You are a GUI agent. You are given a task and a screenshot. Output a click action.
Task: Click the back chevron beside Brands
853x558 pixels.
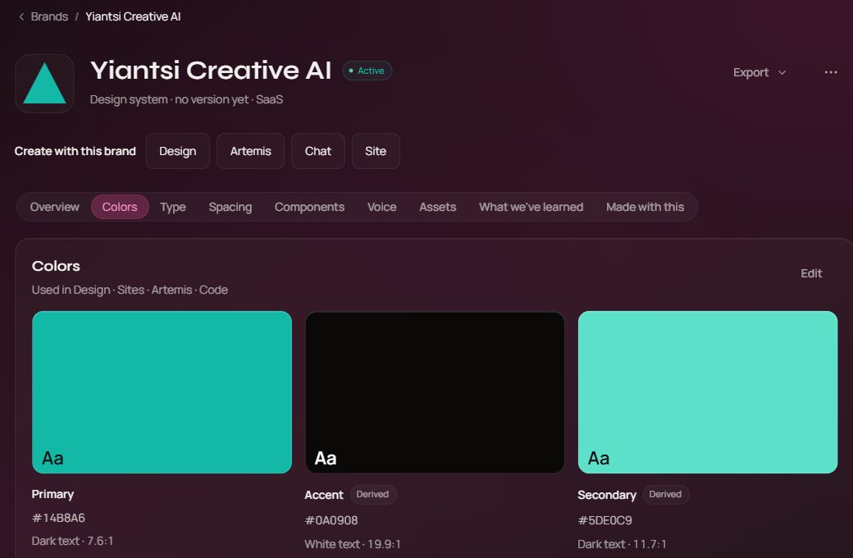point(21,17)
